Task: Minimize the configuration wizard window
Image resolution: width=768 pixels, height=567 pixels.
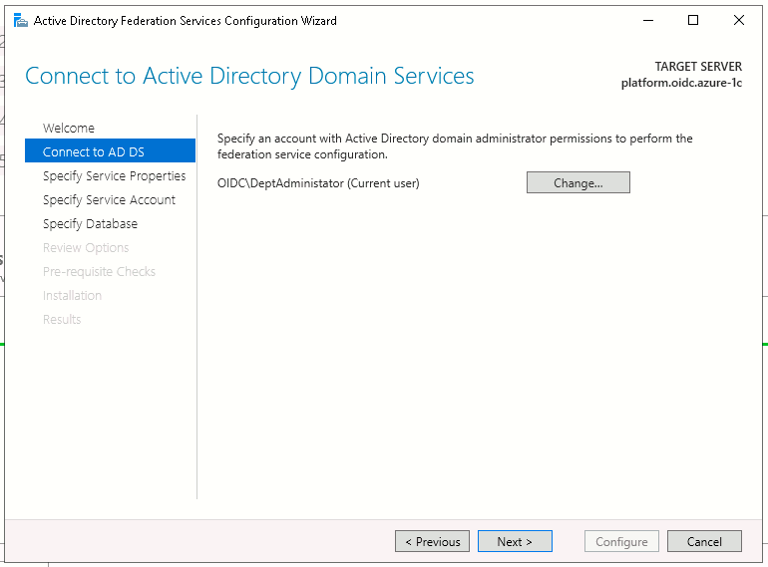Action: tap(647, 20)
